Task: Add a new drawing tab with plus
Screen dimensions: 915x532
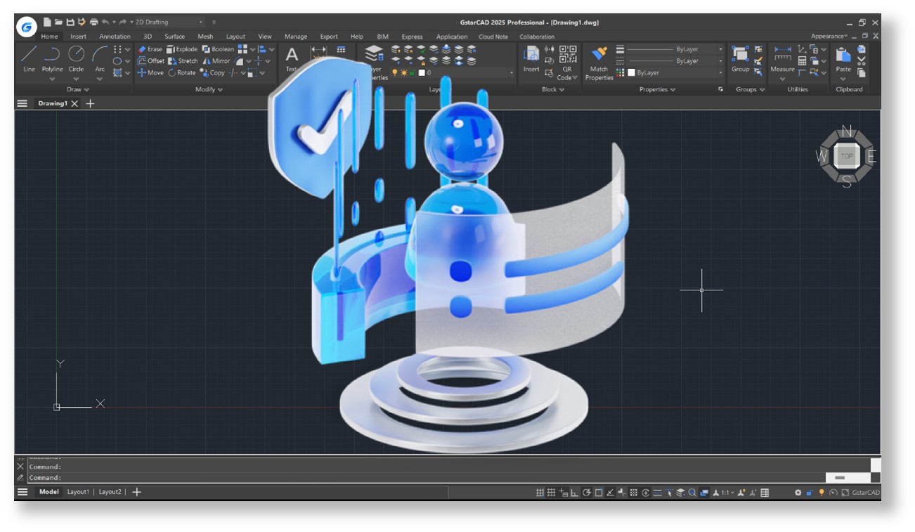Action: tap(90, 103)
